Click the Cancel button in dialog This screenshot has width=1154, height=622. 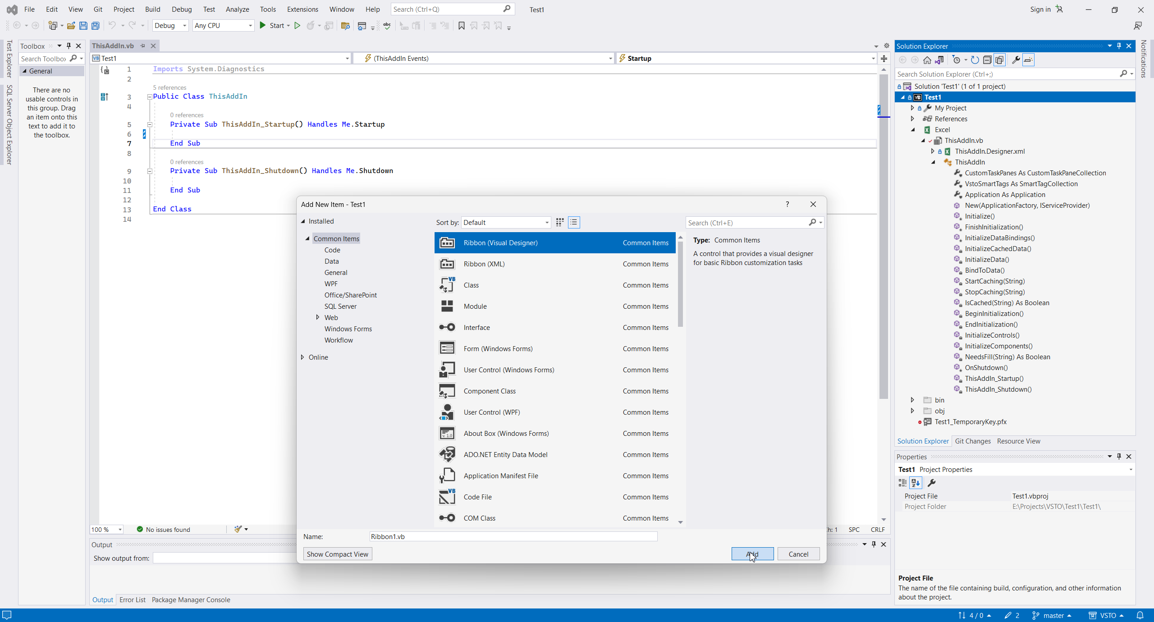coord(798,554)
